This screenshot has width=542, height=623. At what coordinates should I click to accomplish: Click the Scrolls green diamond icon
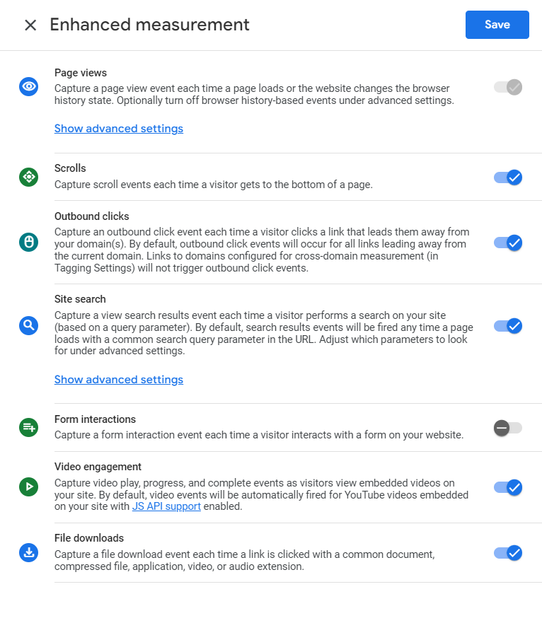point(28,176)
